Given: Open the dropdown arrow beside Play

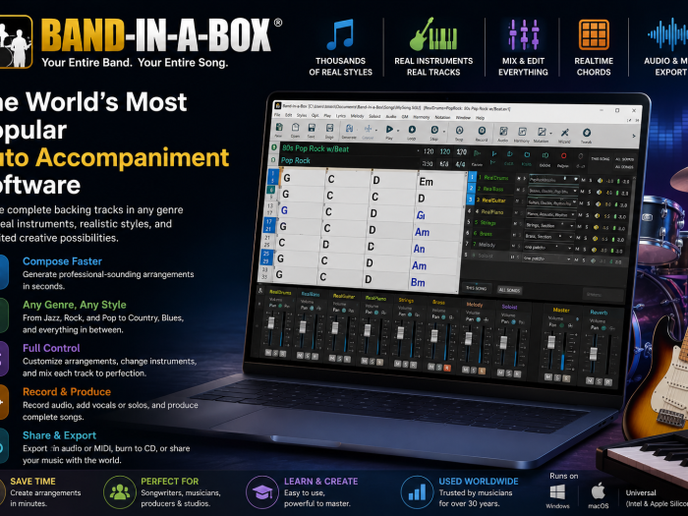Looking at the screenshot, I should tap(398, 131).
